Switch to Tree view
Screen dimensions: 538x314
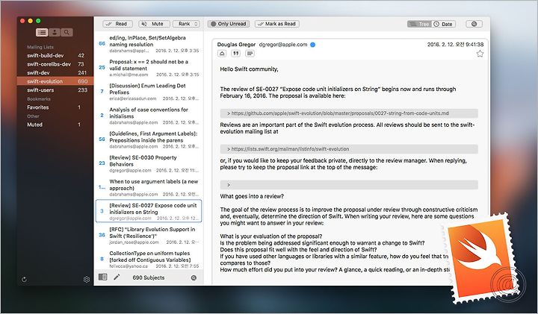click(x=419, y=24)
